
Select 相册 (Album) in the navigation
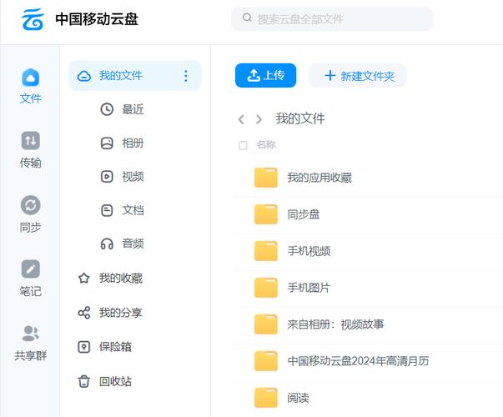pyautogui.click(x=132, y=143)
